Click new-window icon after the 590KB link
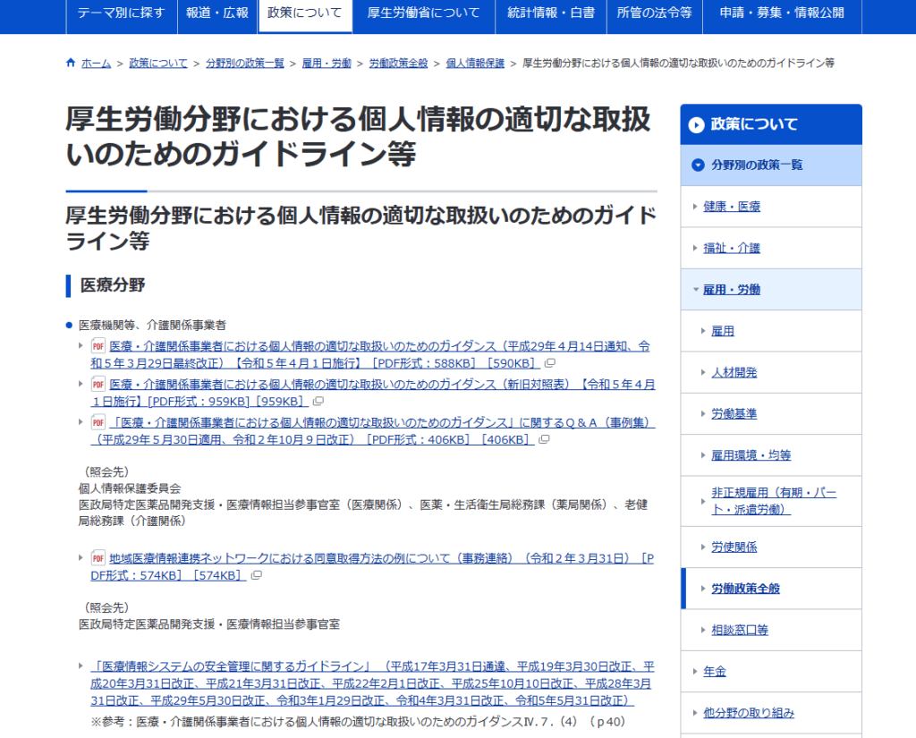Image resolution: width=916 pixels, height=738 pixels. 549,363
